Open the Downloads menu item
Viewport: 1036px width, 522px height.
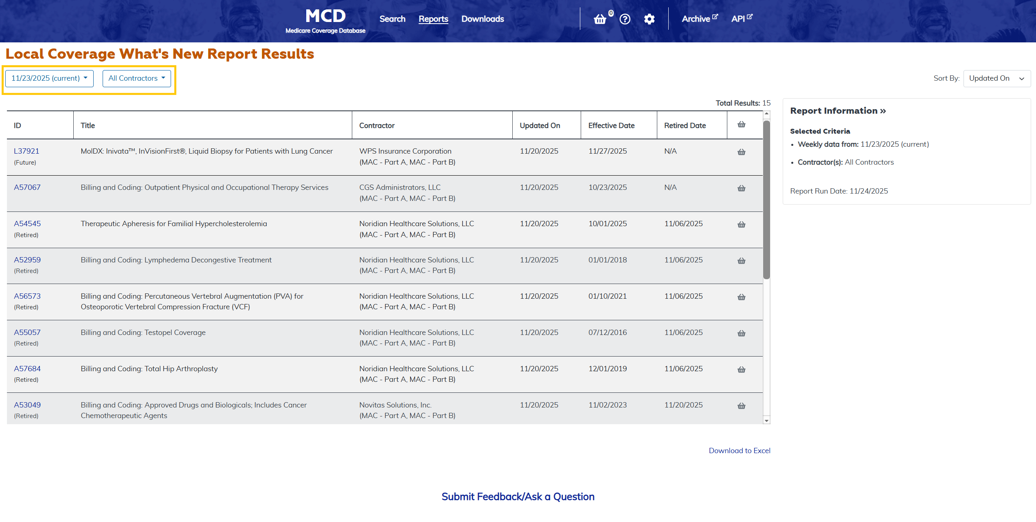point(482,19)
